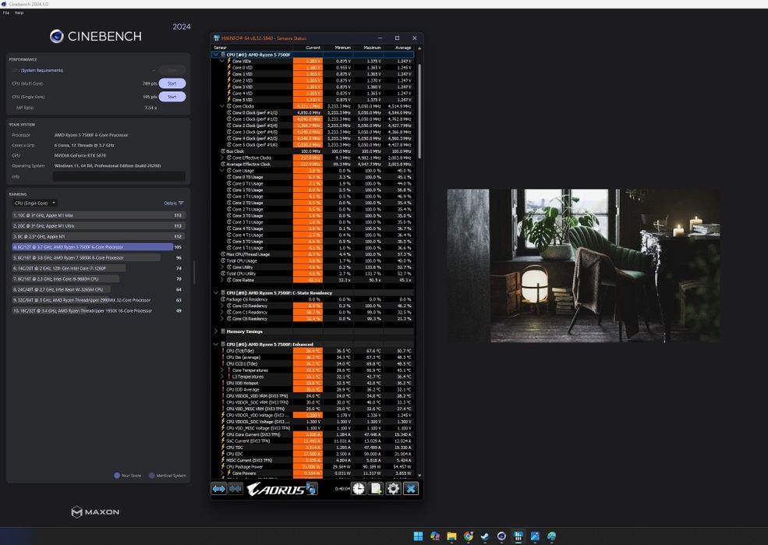Open Google Chrome from the taskbar
This screenshot has height=545, width=768.
point(469,536)
